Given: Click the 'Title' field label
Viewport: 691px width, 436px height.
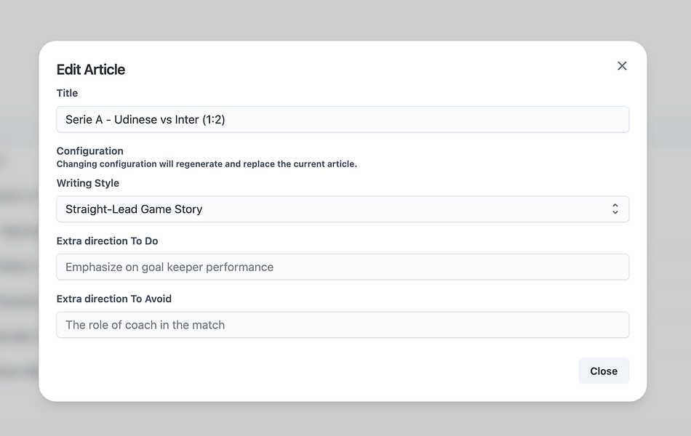Looking at the screenshot, I should [67, 93].
